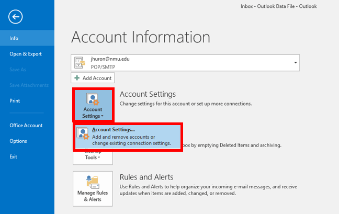Click the Rules and Alerts heading
Screen dimensions: 339x214
[146, 177]
